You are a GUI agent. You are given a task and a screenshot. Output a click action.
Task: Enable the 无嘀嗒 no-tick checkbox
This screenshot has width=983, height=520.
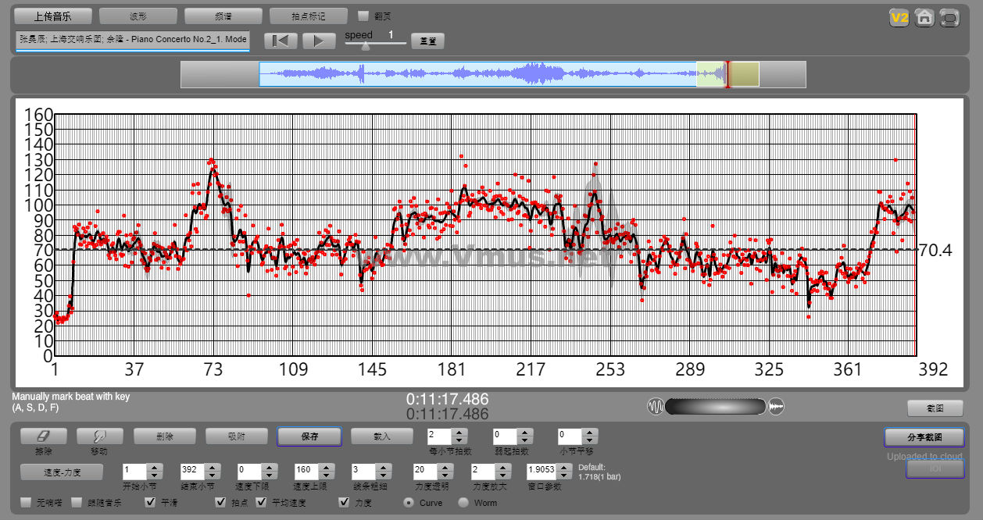(x=26, y=503)
